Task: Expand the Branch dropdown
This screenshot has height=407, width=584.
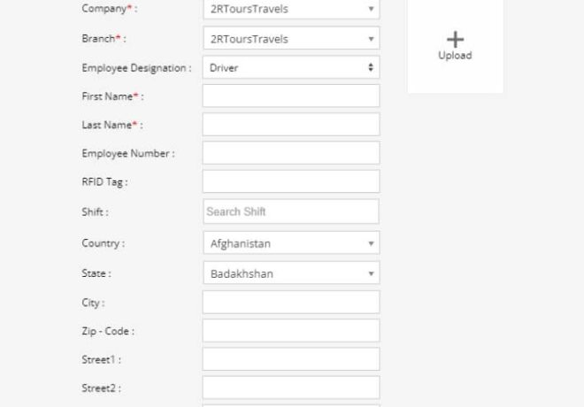Action: tap(290, 39)
